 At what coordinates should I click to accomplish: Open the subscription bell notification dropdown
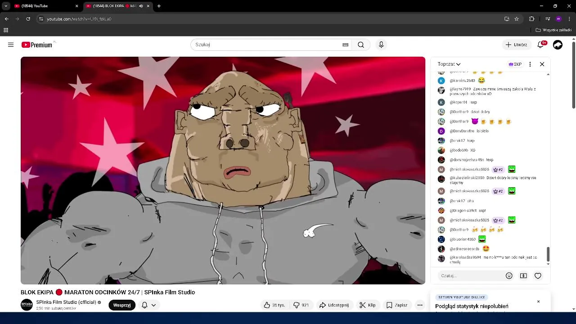tap(149, 305)
